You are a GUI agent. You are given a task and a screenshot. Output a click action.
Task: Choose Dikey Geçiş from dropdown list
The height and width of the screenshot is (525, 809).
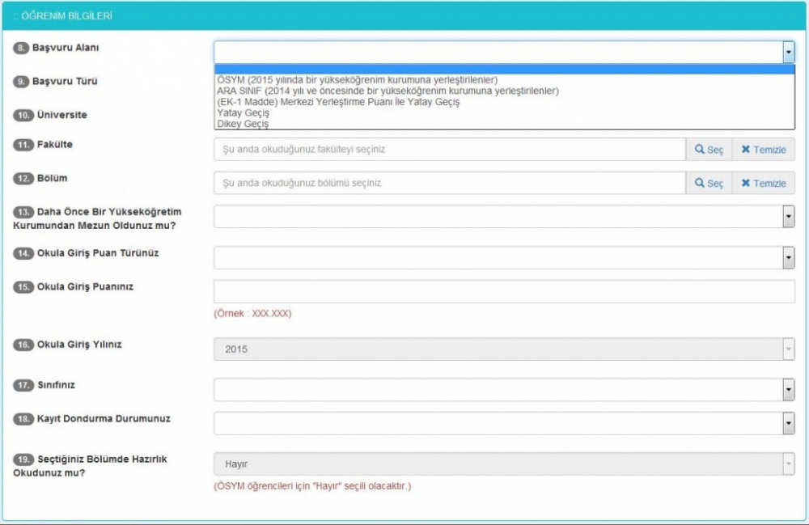coord(243,125)
